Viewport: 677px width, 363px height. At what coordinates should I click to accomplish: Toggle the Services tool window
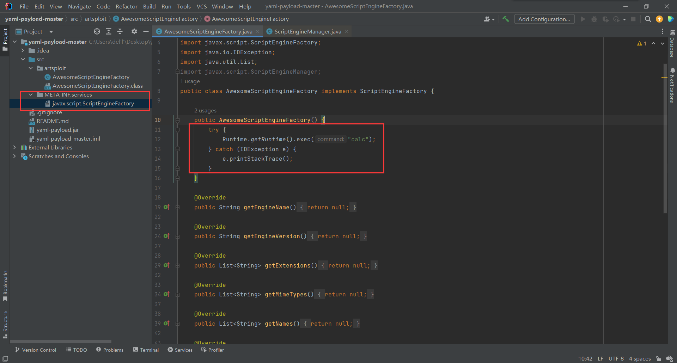(180, 350)
